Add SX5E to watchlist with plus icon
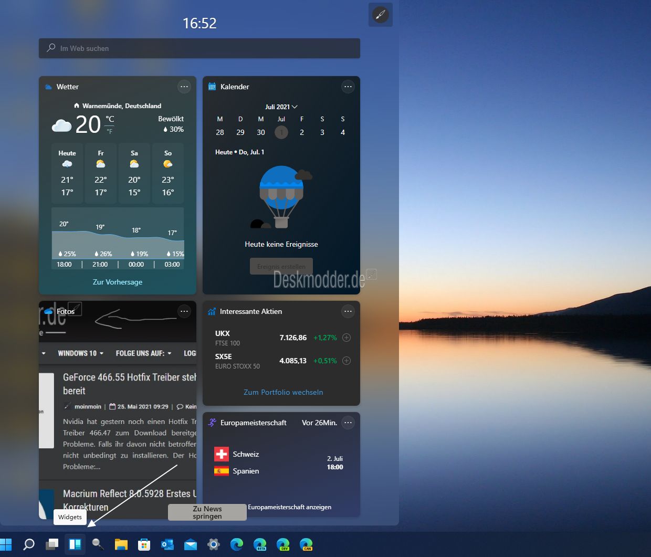Image resolution: width=651 pixels, height=557 pixels. 346,361
